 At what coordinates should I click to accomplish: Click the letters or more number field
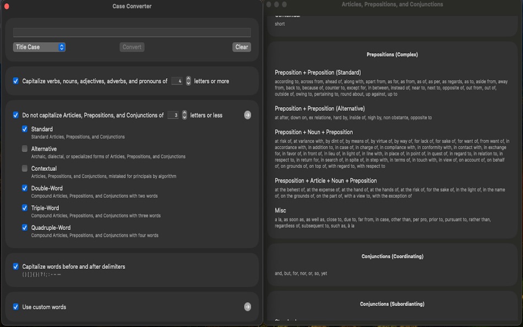pos(177,81)
